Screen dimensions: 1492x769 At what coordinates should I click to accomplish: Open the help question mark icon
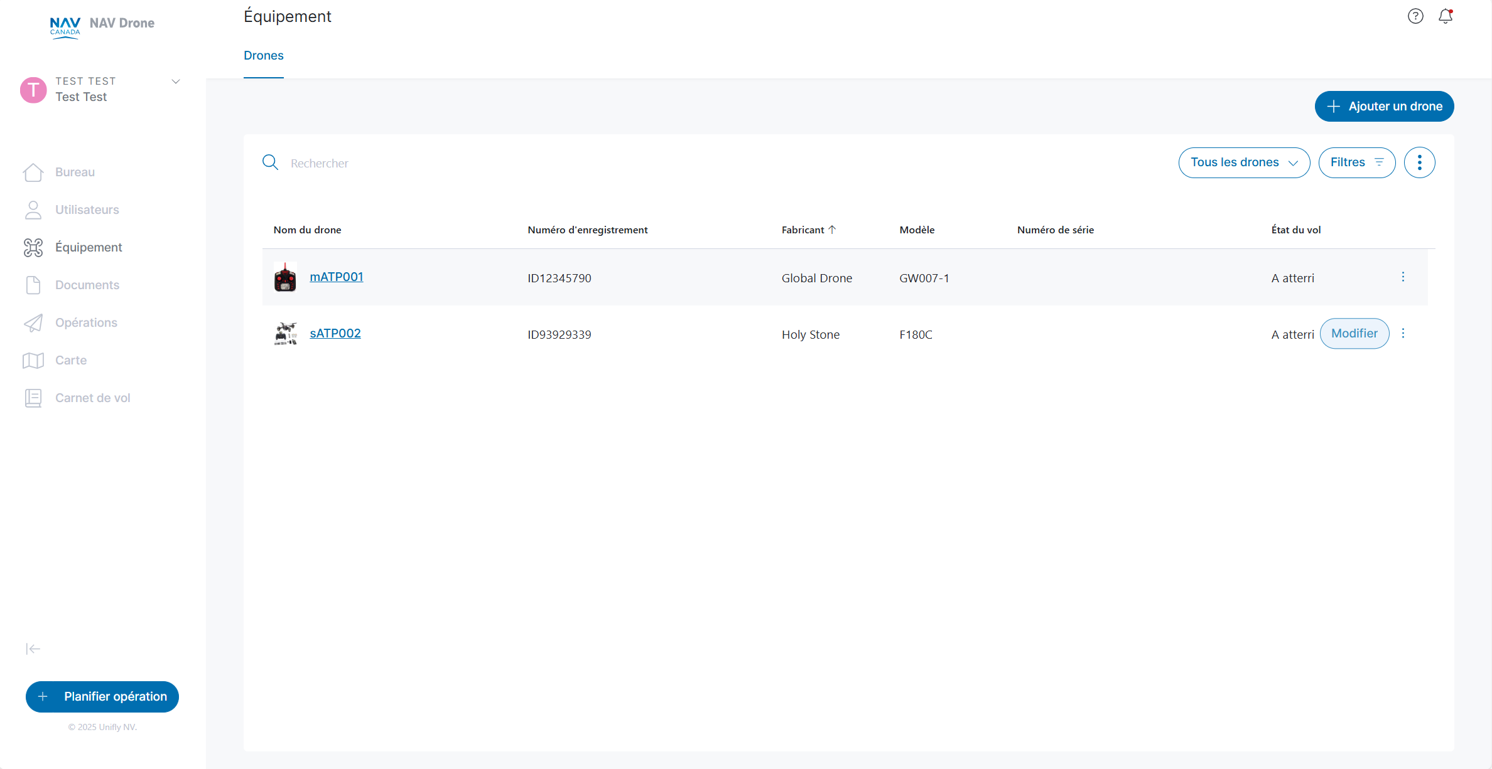tap(1415, 16)
